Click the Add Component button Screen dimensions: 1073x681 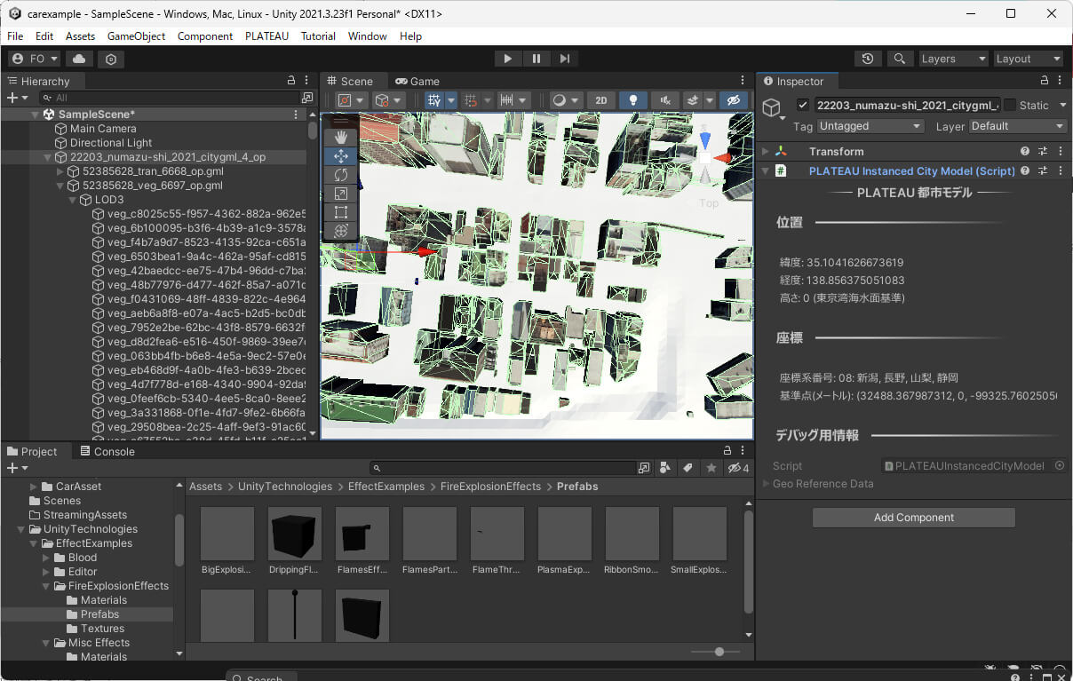click(x=913, y=518)
